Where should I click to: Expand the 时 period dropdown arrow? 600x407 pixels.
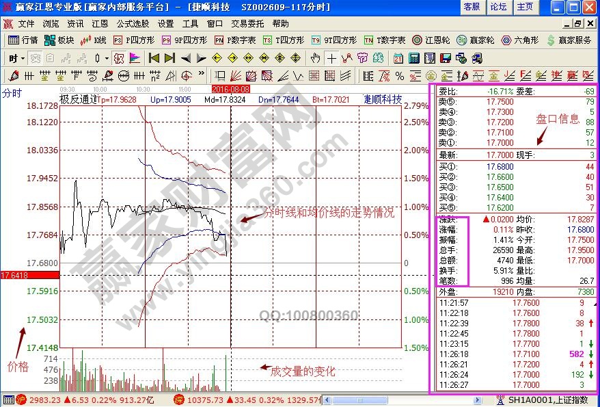click(22, 58)
